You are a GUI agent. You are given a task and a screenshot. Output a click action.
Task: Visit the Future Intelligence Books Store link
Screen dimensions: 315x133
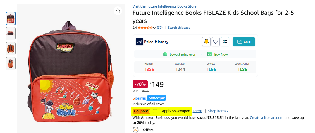click(x=164, y=6)
